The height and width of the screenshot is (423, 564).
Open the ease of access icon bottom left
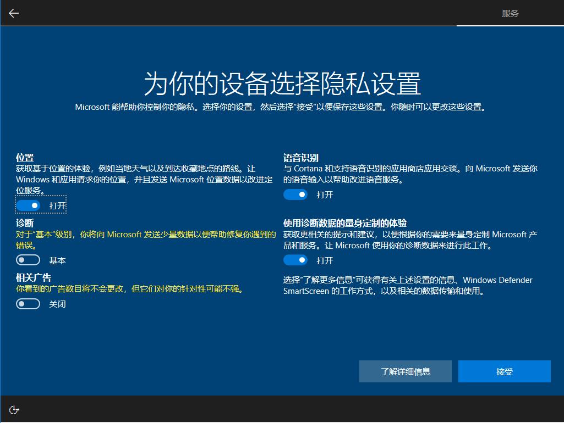(x=14, y=409)
